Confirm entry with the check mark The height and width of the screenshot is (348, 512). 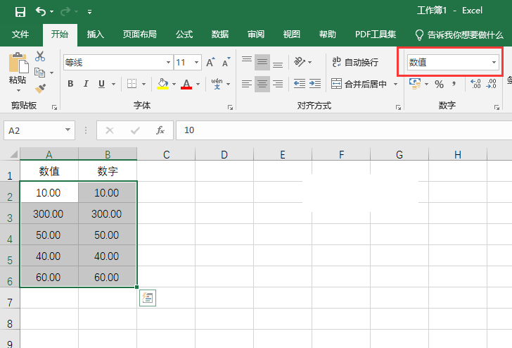point(135,130)
